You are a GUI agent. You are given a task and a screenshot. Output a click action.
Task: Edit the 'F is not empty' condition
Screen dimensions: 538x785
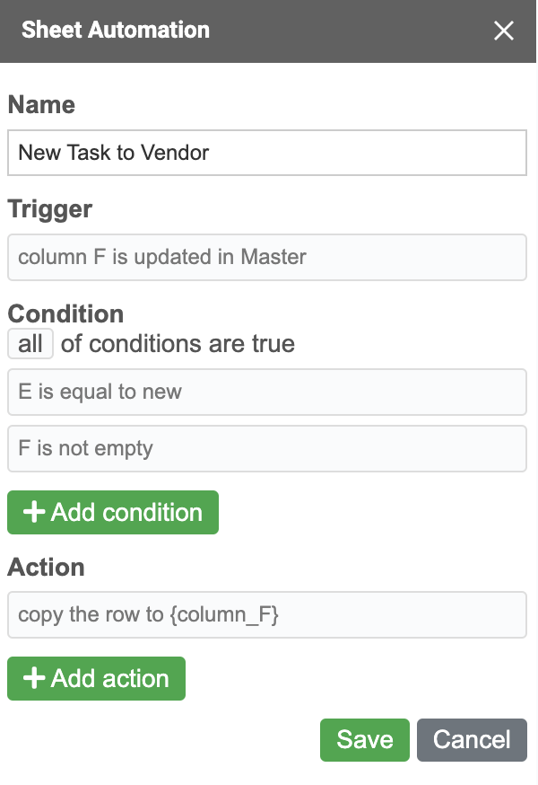266,448
